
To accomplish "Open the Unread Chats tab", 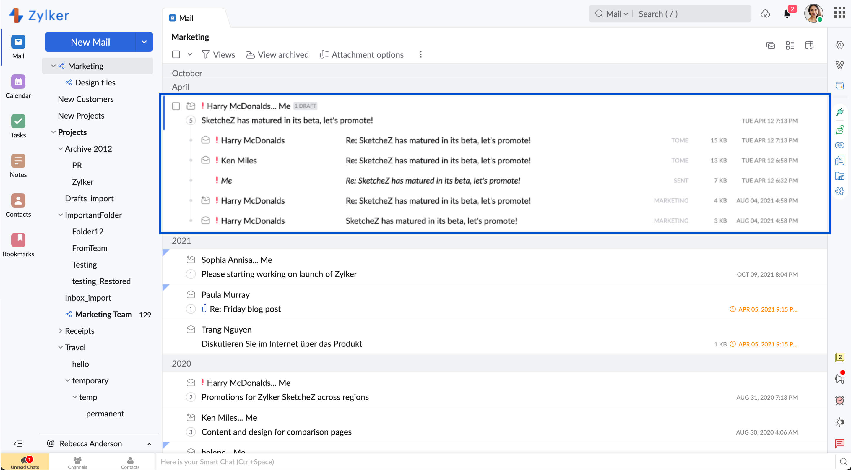I will pyautogui.click(x=25, y=462).
